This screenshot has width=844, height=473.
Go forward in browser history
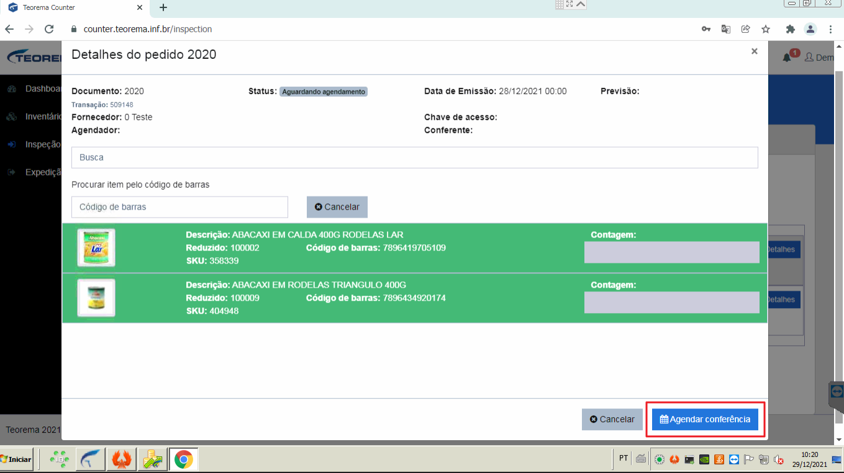click(29, 29)
